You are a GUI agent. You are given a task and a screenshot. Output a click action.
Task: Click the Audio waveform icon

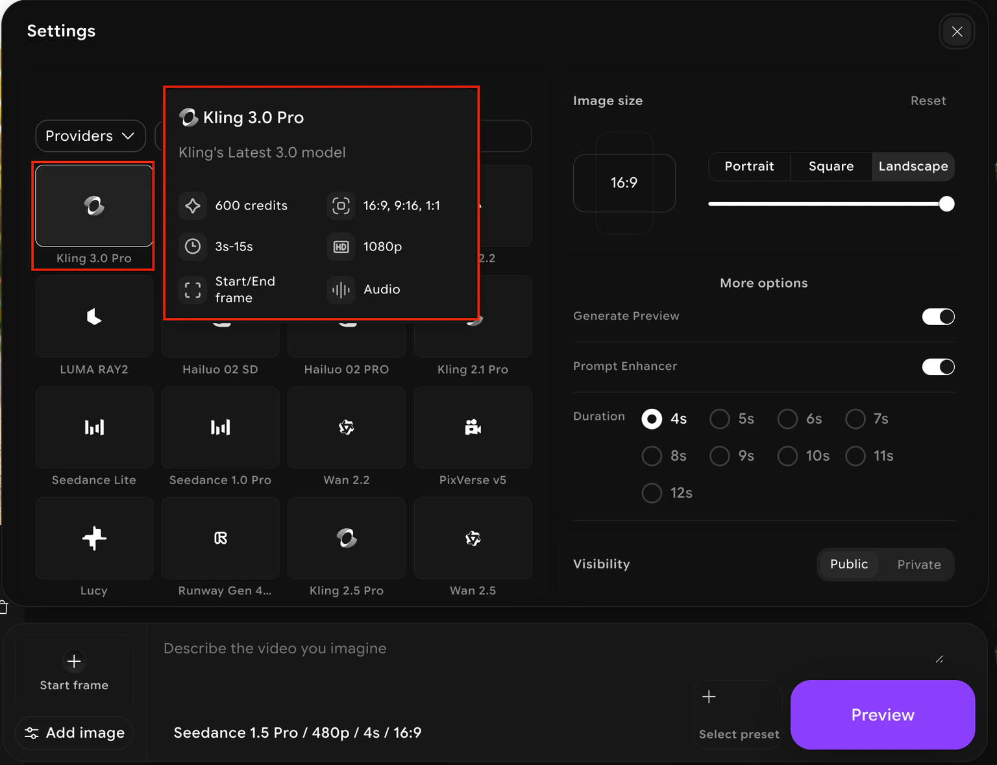(x=341, y=289)
